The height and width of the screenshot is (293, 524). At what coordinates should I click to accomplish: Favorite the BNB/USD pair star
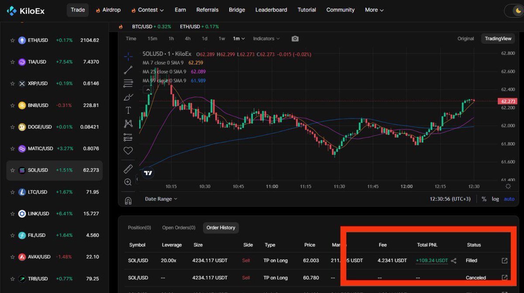(x=13, y=105)
